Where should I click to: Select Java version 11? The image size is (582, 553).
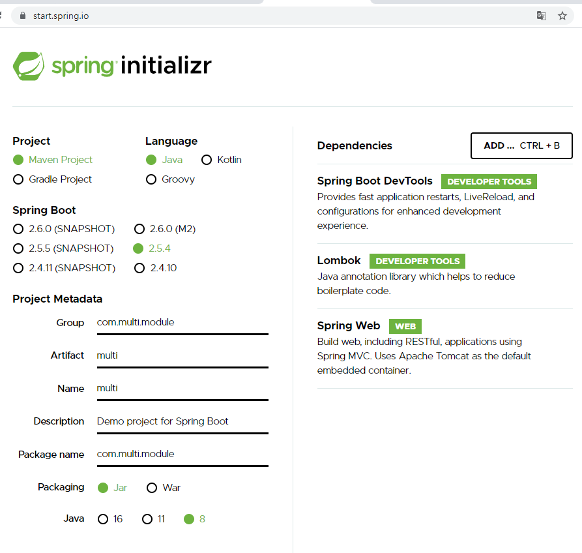[147, 519]
